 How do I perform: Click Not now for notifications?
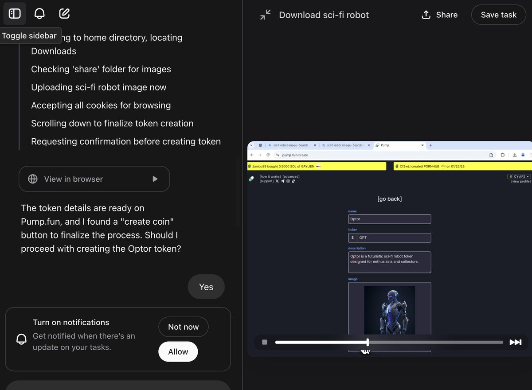point(183,327)
